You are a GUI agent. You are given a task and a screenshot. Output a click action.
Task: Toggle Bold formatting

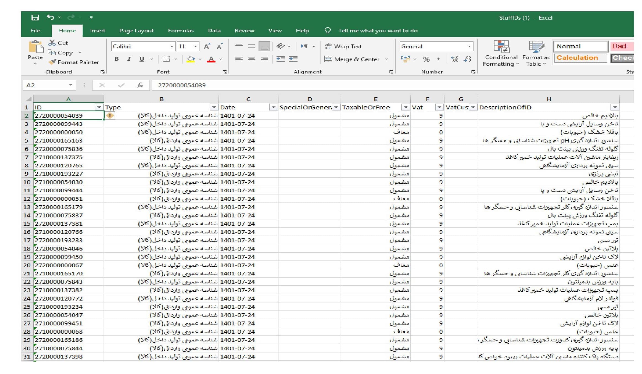pos(117,59)
